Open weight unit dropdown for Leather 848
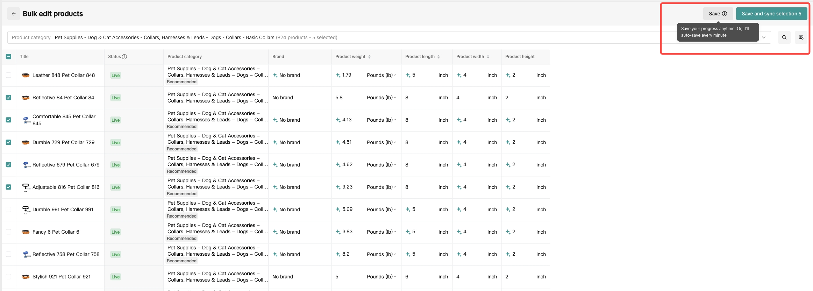Viewport: 813px width, 291px height. click(381, 75)
